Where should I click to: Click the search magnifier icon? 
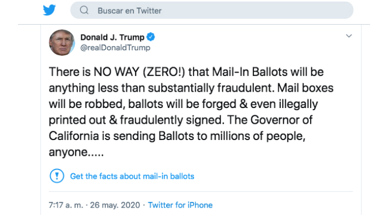tap(85, 10)
